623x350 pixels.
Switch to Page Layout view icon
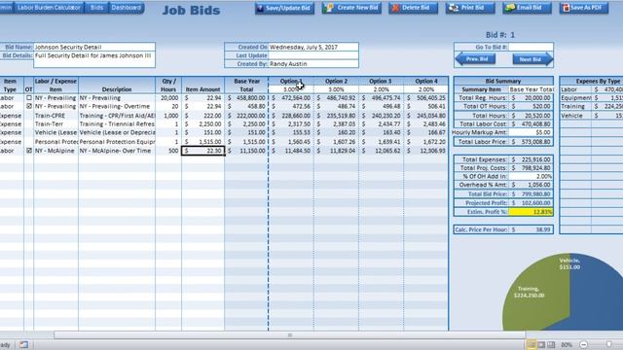[541, 345]
